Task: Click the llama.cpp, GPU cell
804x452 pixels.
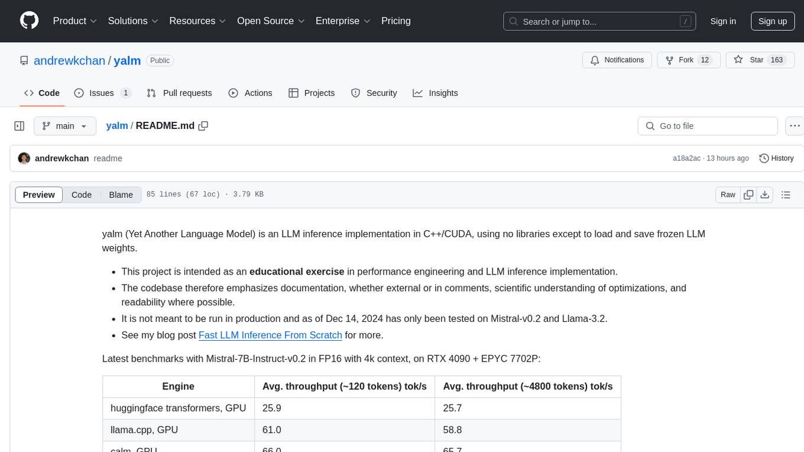Action: click(x=178, y=430)
